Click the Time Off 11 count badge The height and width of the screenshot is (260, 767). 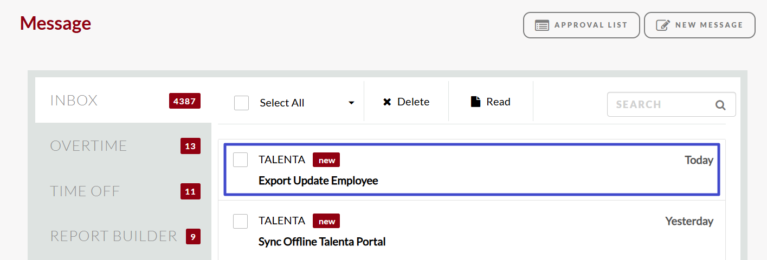(190, 191)
